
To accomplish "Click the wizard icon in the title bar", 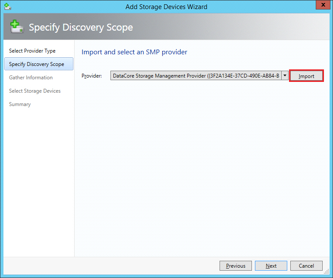I will pyautogui.click(x=7, y=6).
